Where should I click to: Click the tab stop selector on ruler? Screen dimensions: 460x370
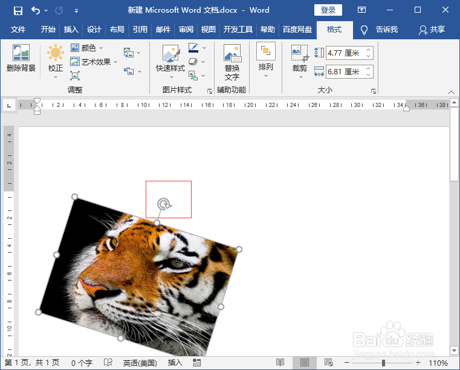pyautogui.click(x=9, y=105)
